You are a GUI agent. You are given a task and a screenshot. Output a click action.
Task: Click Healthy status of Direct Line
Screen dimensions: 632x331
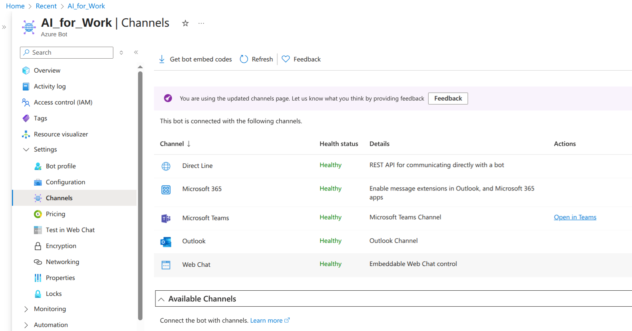tap(330, 165)
